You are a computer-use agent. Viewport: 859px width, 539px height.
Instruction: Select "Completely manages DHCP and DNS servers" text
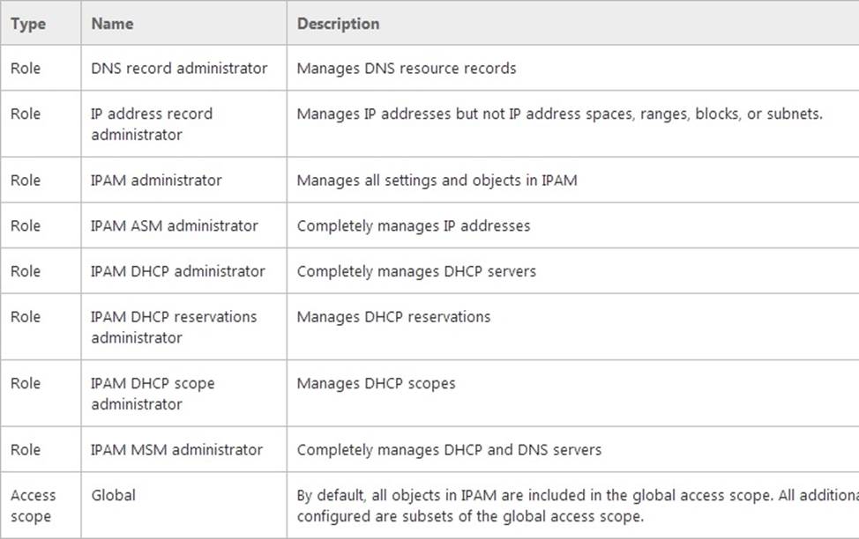pyautogui.click(x=449, y=449)
